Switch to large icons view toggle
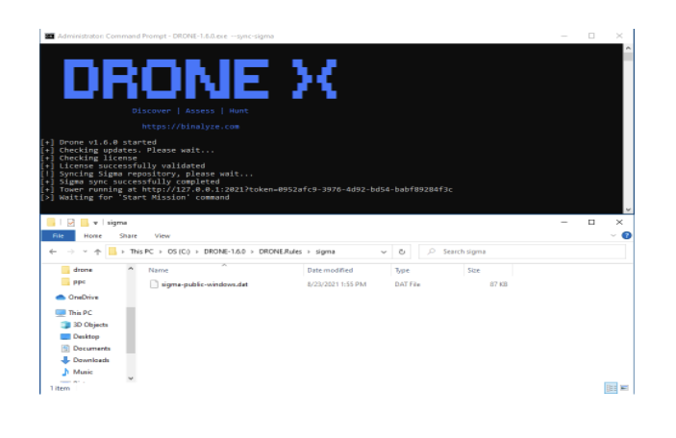Viewport: 676px width, 438px height. click(x=623, y=387)
